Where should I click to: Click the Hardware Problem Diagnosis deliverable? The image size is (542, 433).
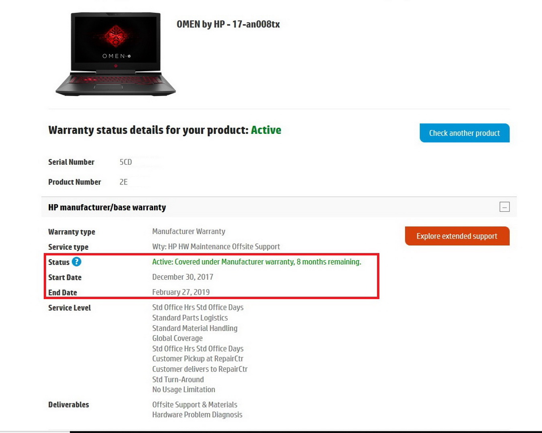pyautogui.click(x=197, y=415)
